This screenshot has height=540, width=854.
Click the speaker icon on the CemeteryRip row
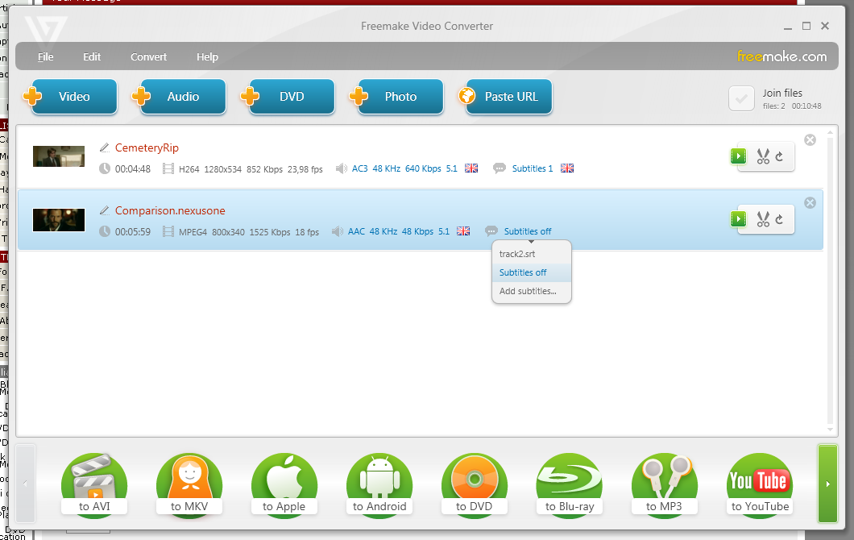[342, 168]
